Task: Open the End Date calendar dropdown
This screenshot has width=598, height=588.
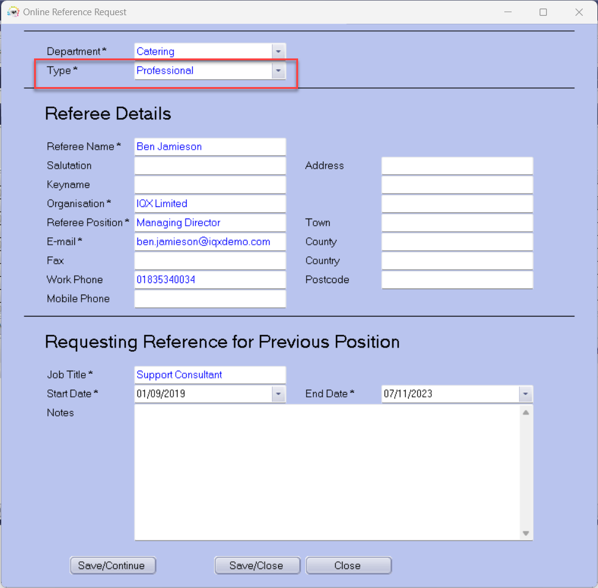Action: 526,394
